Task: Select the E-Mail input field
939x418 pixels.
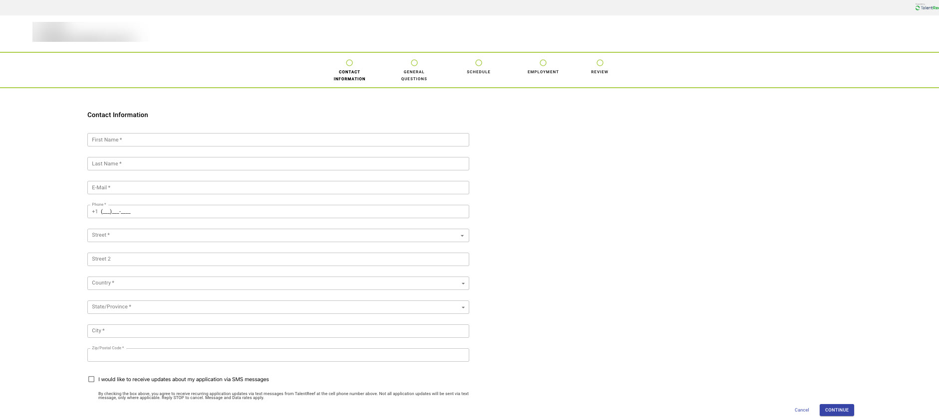Action: point(278,188)
